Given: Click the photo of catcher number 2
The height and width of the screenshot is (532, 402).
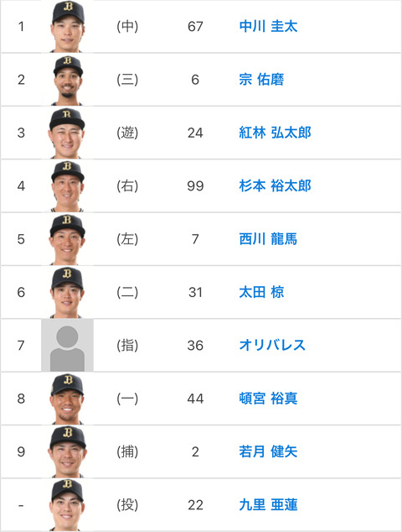Looking at the screenshot, I should 67,451.
